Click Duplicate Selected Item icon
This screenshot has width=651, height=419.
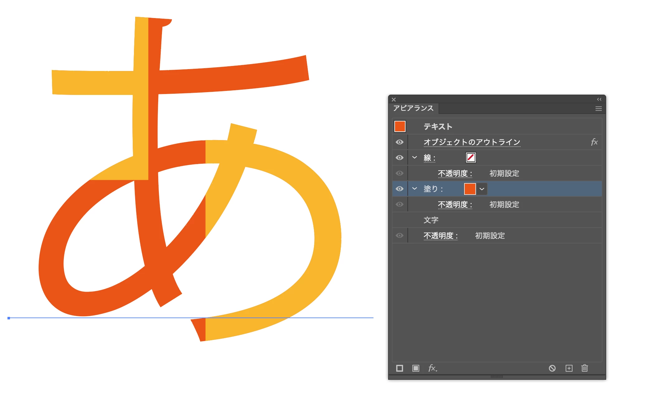point(569,368)
